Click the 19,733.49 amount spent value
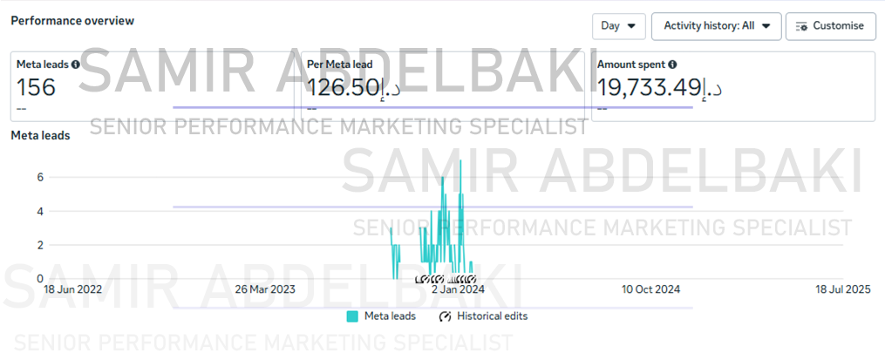 (x=649, y=88)
